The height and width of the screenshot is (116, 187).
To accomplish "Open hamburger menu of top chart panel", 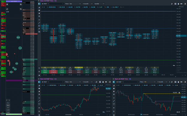I will point(39,1).
